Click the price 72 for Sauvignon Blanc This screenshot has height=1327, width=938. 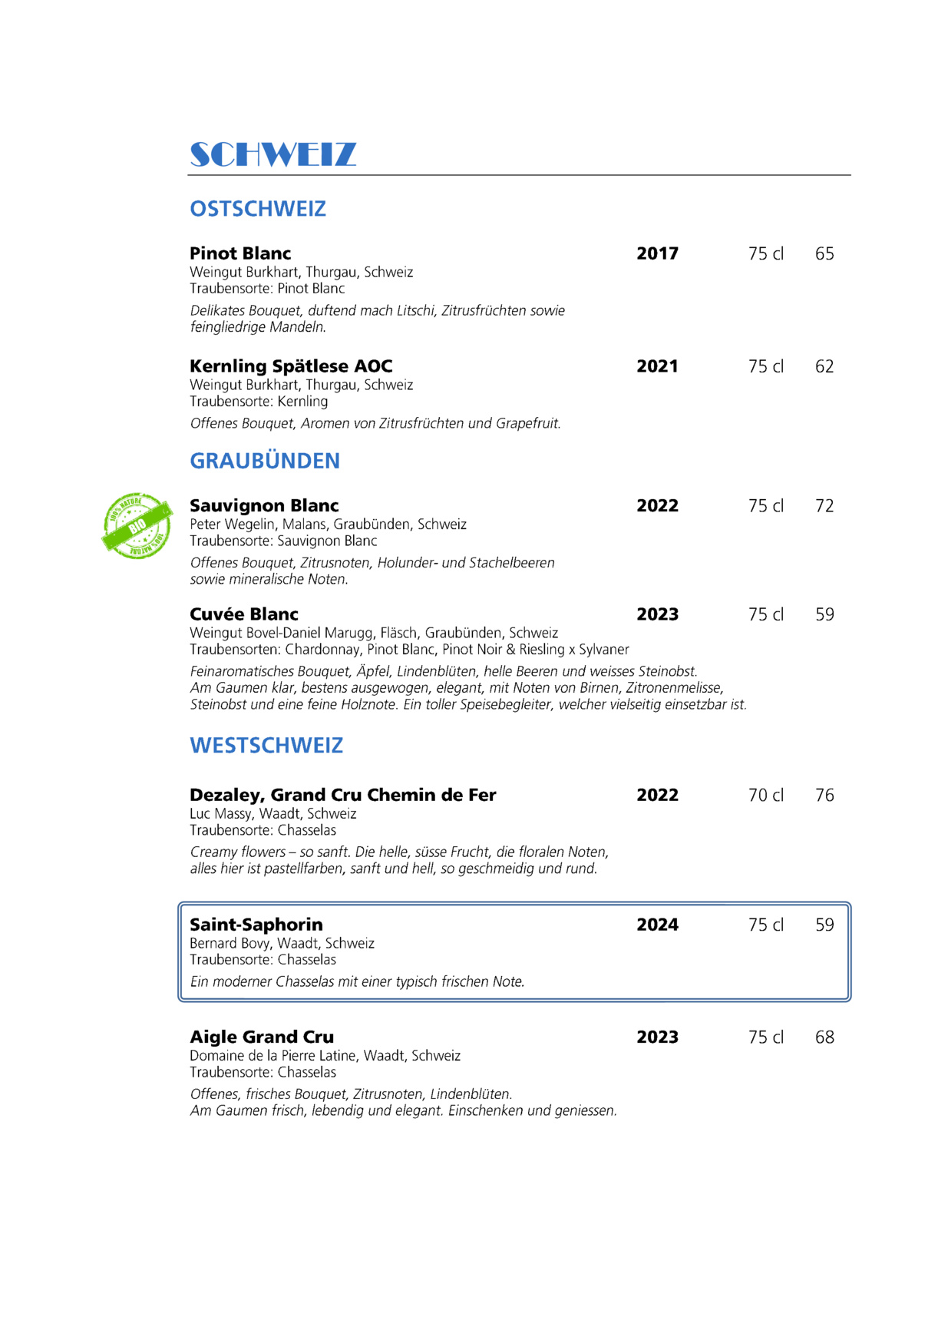(x=824, y=506)
